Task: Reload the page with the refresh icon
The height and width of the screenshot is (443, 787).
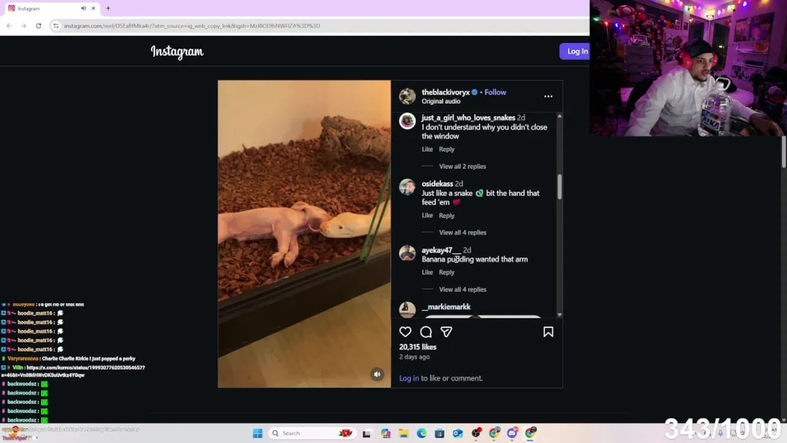Action: [38, 26]
